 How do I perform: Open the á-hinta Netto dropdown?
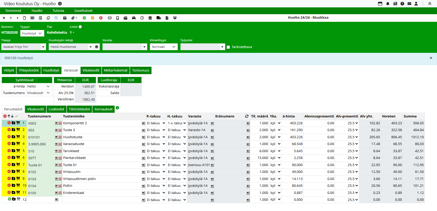coord(39,86)
